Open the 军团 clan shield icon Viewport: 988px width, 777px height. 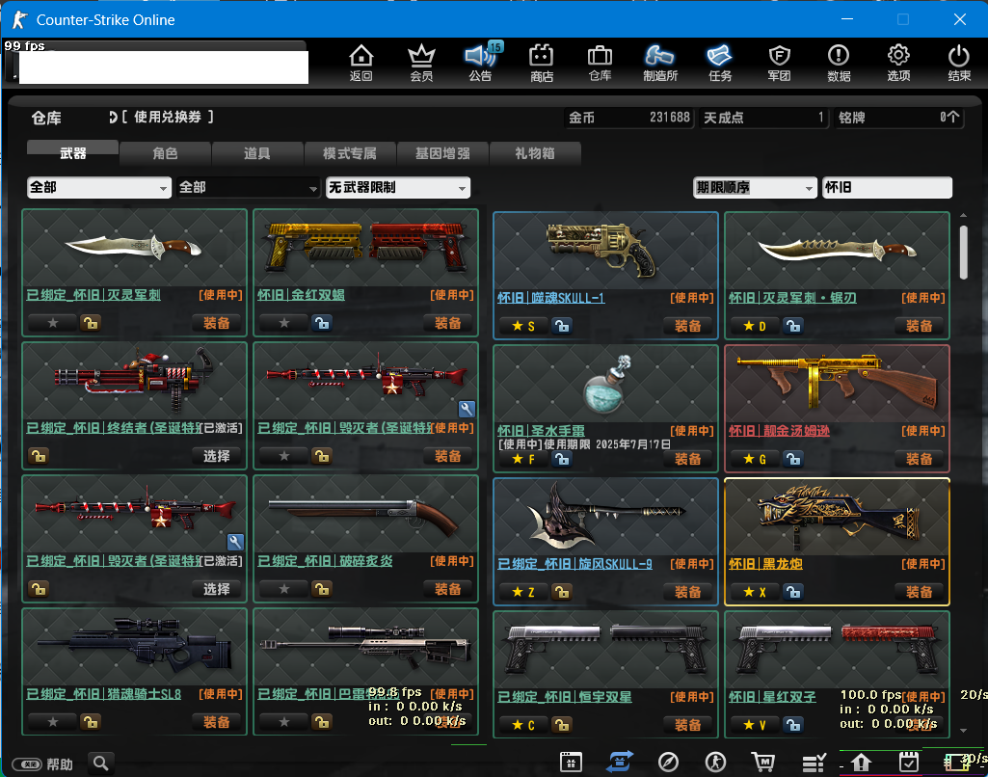click(780, 63)
